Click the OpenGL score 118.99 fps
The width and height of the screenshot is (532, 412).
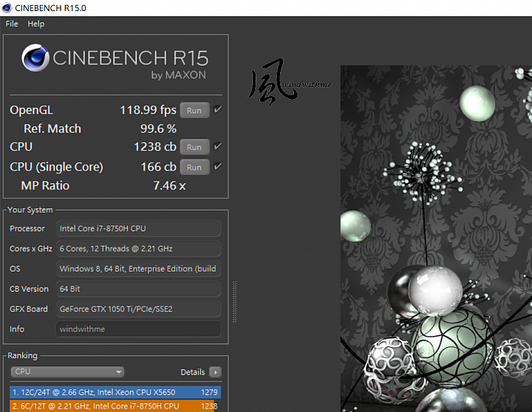point(148,110)
